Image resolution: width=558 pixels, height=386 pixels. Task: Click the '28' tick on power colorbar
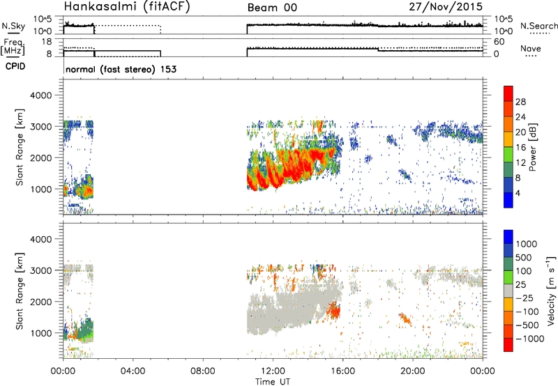pyautogui.click(x=520, y=102)
